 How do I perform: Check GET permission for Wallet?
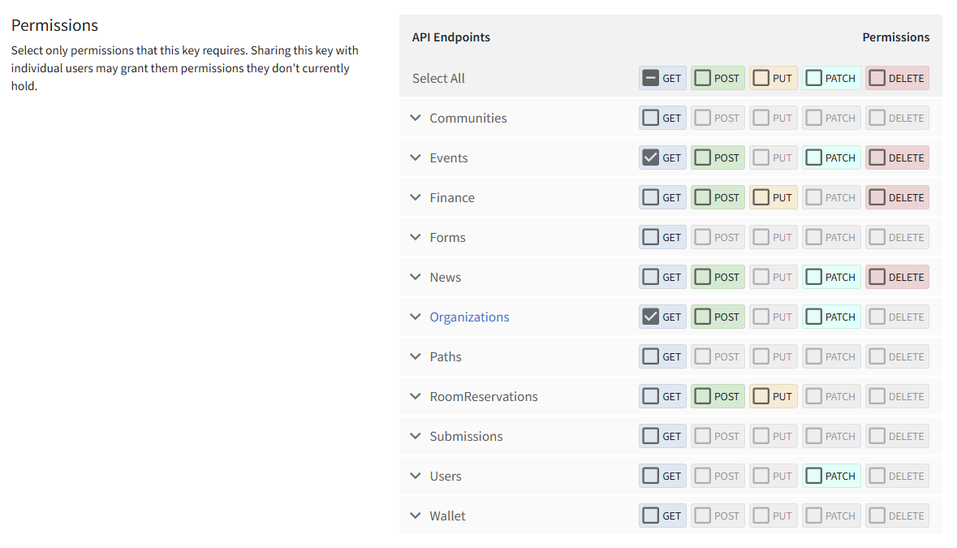click(649, 516)
